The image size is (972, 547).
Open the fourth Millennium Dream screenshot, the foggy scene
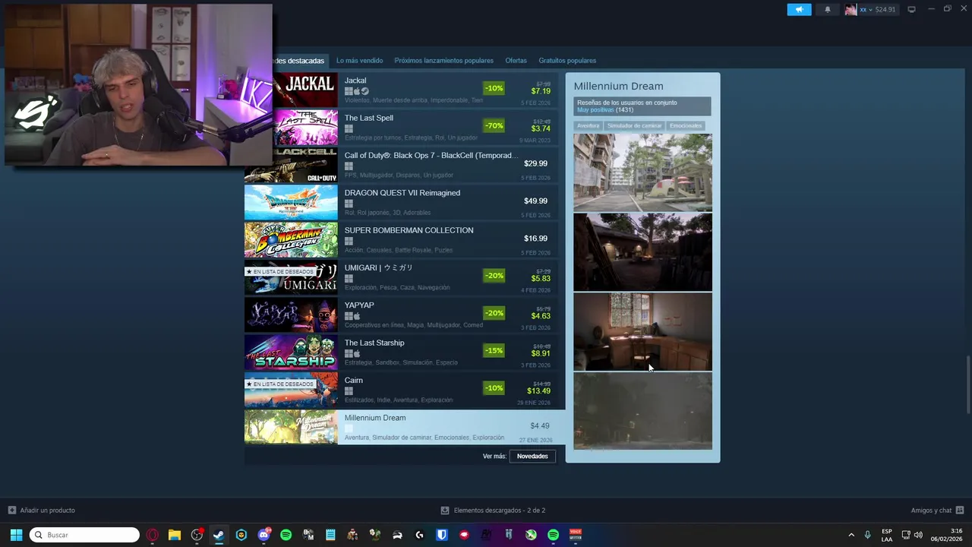coord(642,411)
